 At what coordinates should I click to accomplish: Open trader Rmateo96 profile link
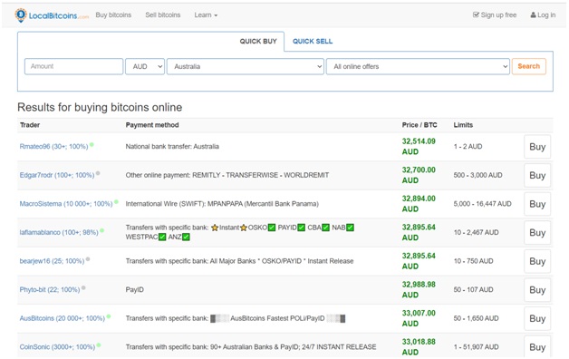[x=53, y=147]
